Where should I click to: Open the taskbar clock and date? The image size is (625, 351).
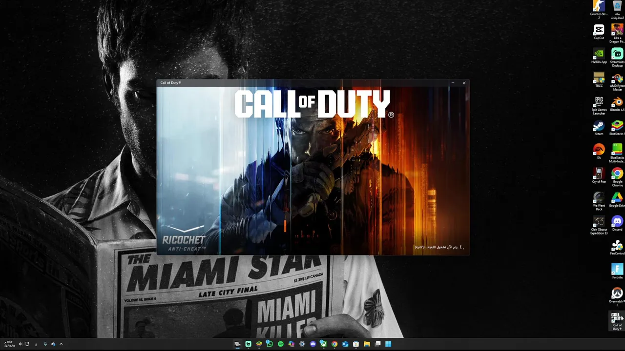coord(9,344)
